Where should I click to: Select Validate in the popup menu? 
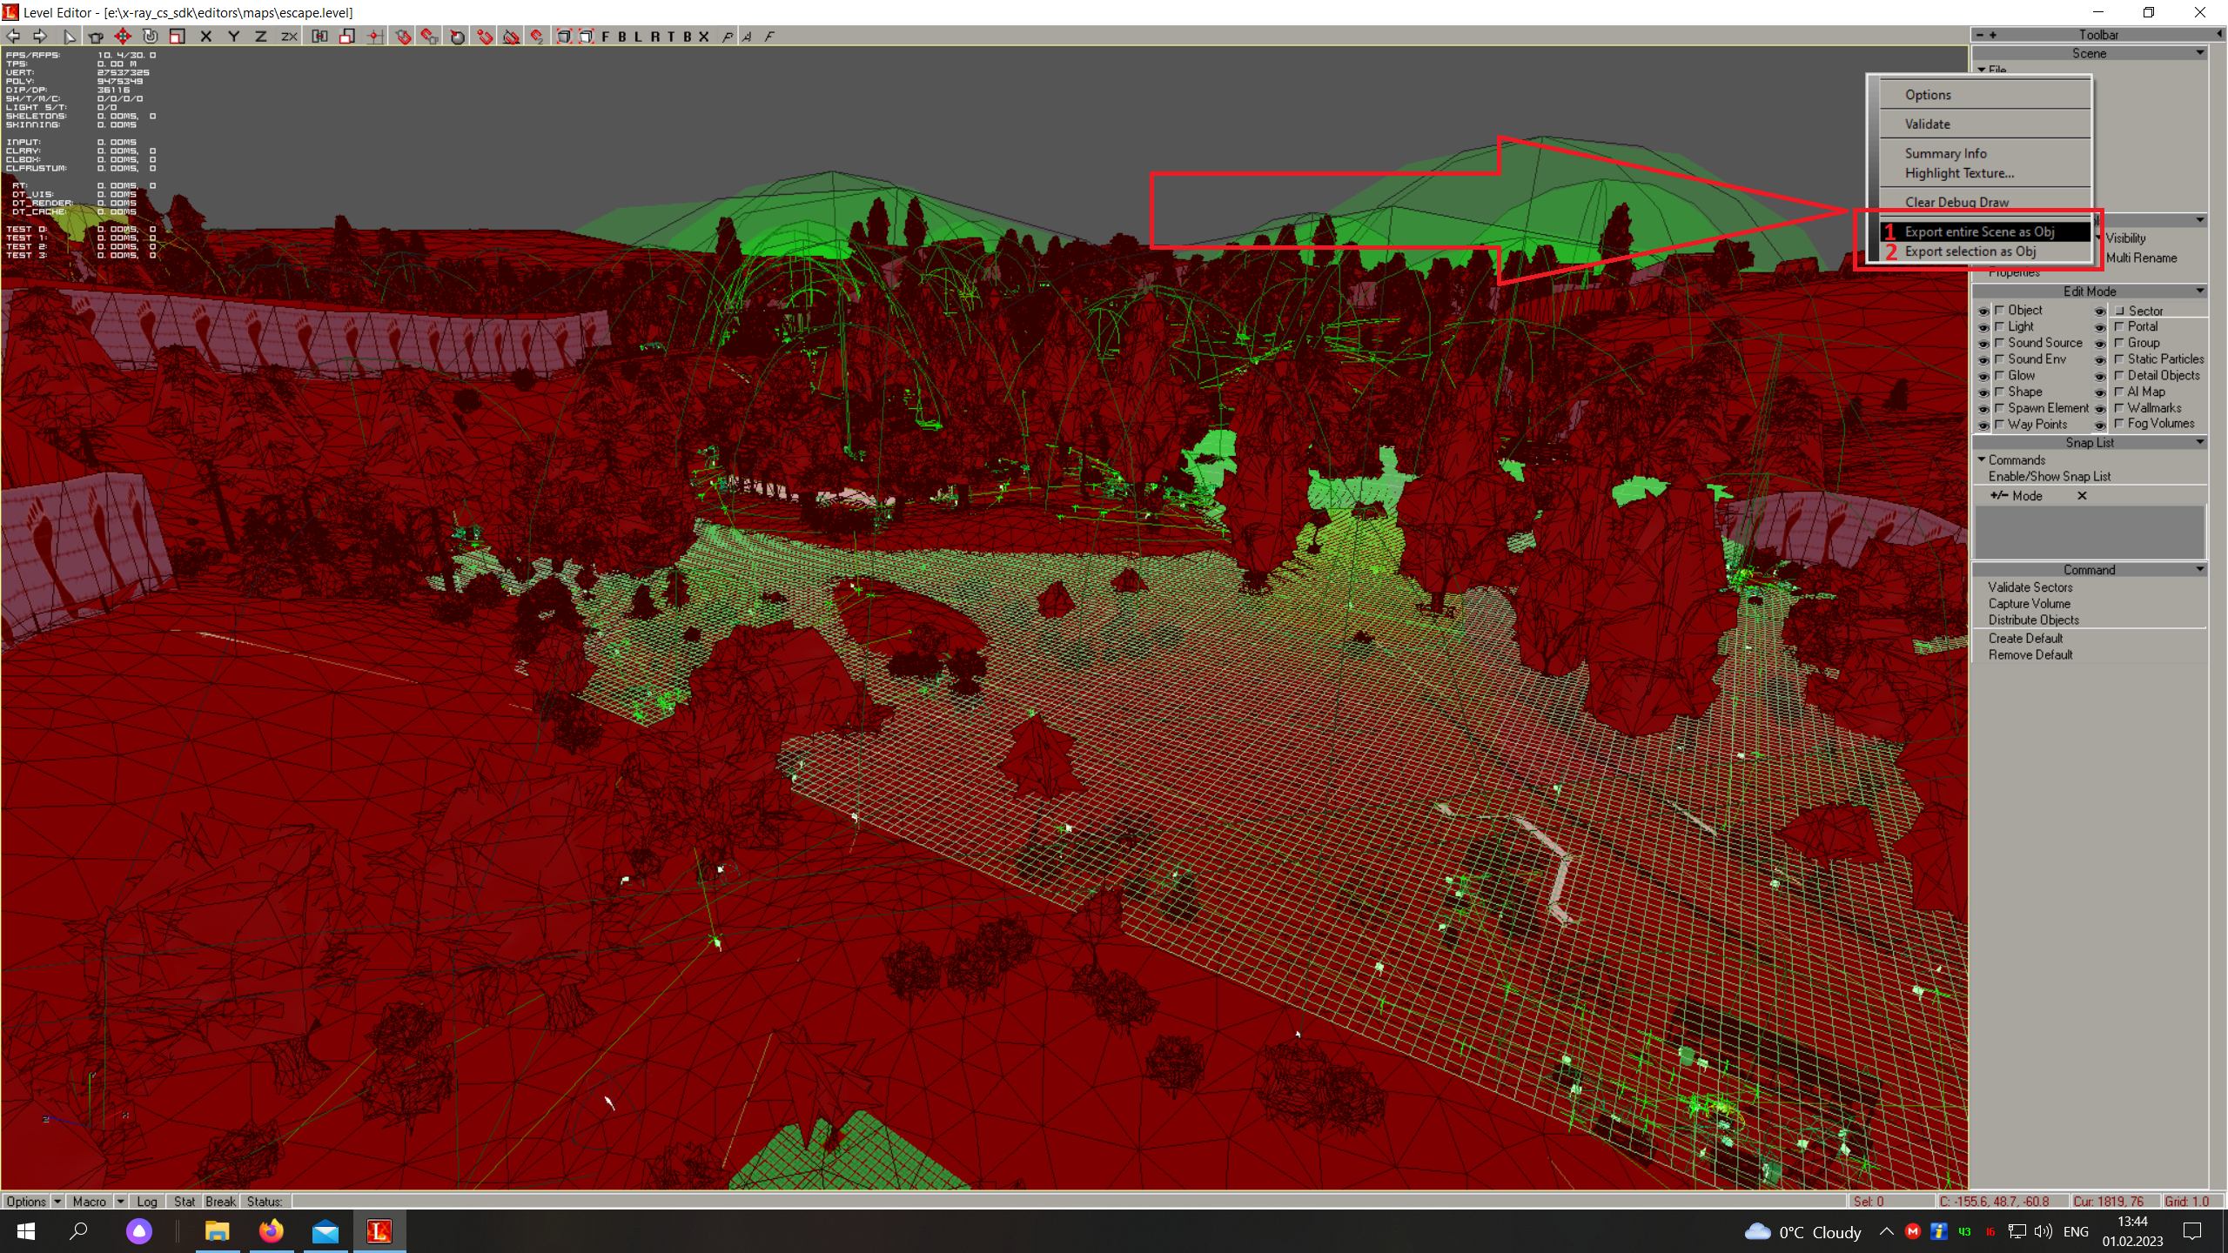1985,124
